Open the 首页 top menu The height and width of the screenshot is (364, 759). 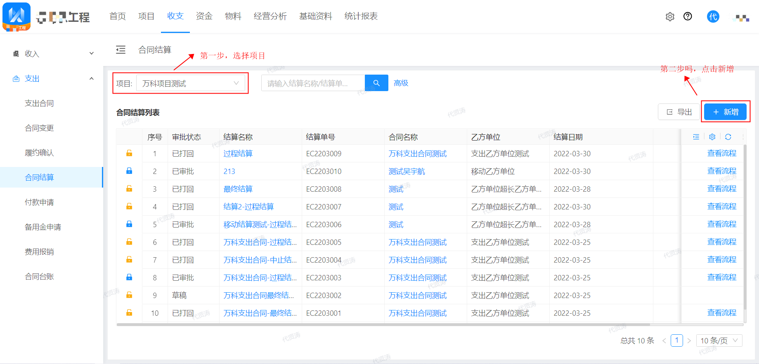pos(118,16)
